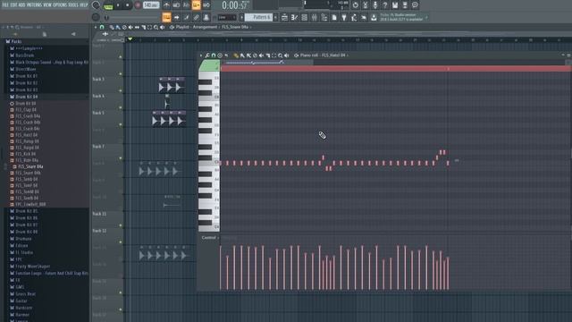Viewport: 572px width, 322px height.
Task: Toggle the piano roll snap magnet
Action: pos(214,55)
